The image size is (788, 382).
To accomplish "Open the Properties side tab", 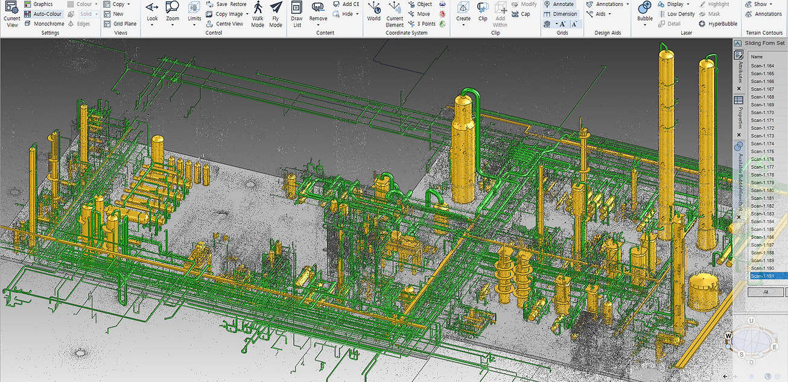I will (x=739, y=116).
